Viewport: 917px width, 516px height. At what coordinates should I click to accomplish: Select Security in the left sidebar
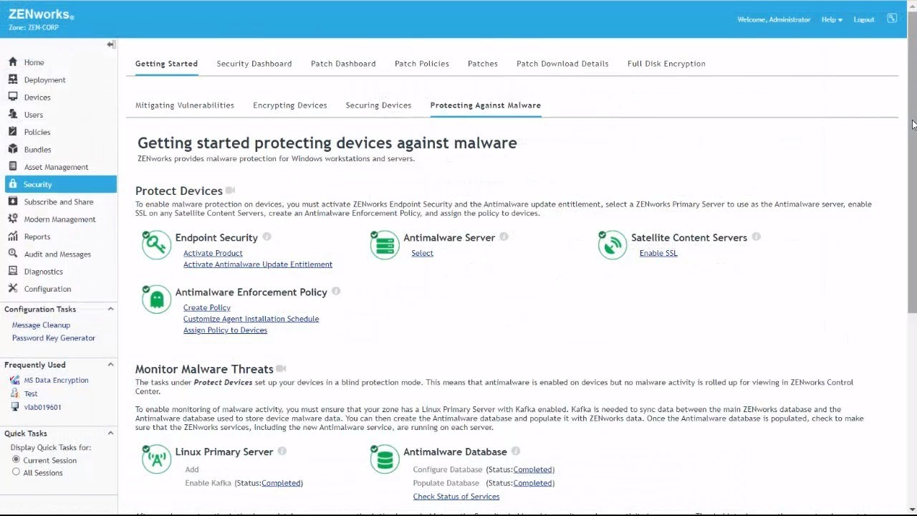(60, 184)
